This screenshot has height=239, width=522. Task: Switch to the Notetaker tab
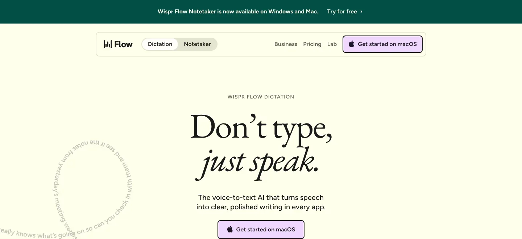coord(197,44)
